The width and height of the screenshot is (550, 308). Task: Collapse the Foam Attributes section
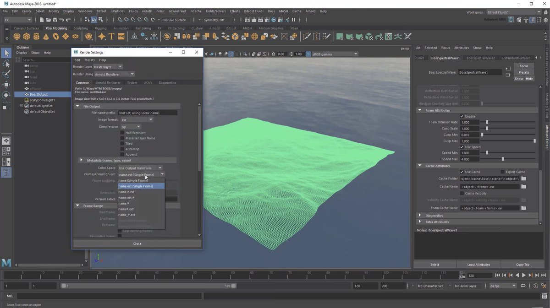pos(419,110)
